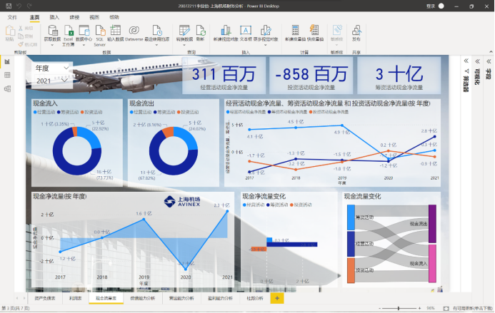
Task: Open Data view icon in left sidebar
Action: pyautogui.click(x=7, y=75)
